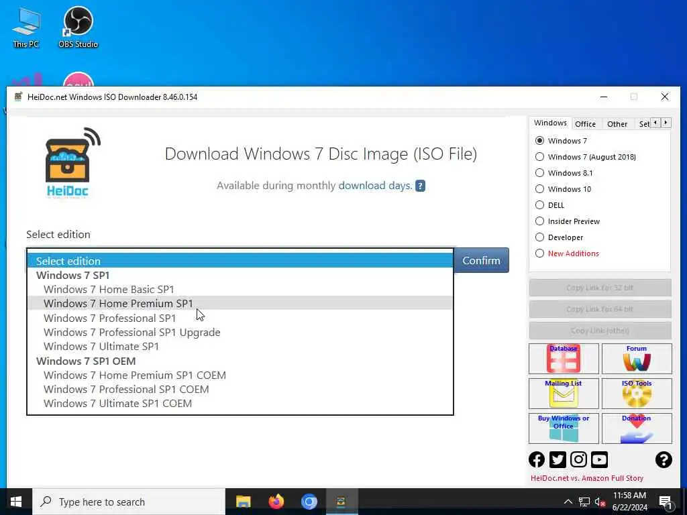The width and height of the screenshot is (687, 515).
Task: Choose Windows 7 Ultimate SP1 COEM
Action: pos(240,403)
